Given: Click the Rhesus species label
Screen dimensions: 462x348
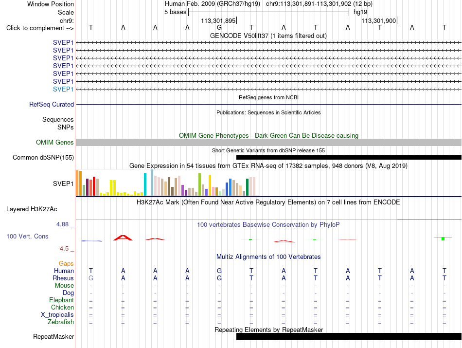Looking at the screenshot, I should click(x=63, y=278).
